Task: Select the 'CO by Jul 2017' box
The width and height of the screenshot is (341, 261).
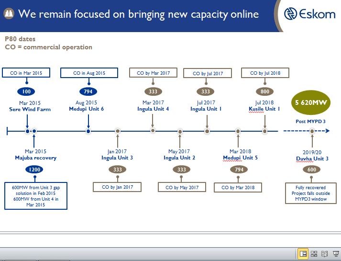Action: click(x=208, y=73)
